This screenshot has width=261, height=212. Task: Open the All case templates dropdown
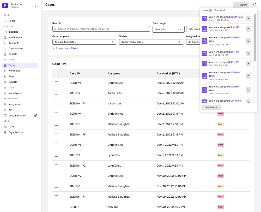click(x=84, y=42)
